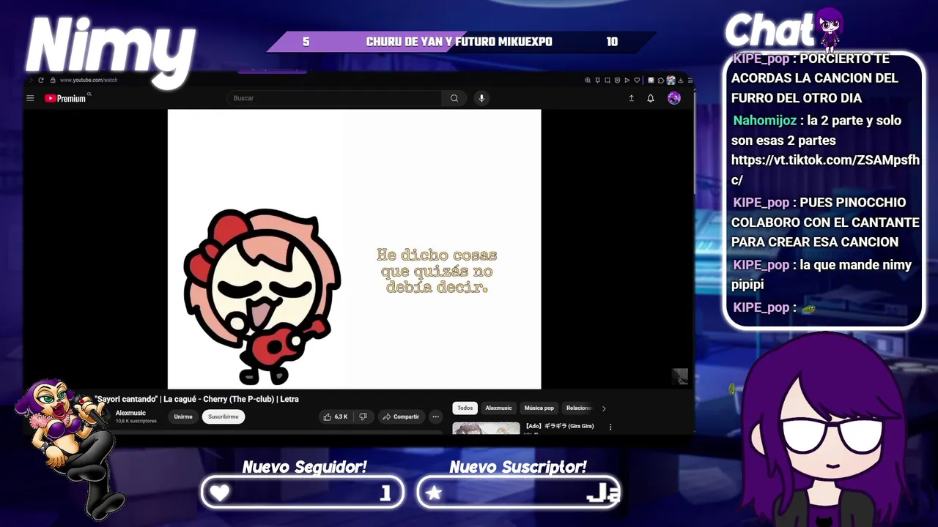Click KIPE_pop's PINOCCHIO COLABORO chat message
Image resolution: width=938 pixels, height=527 pixels.
(825, 222)
